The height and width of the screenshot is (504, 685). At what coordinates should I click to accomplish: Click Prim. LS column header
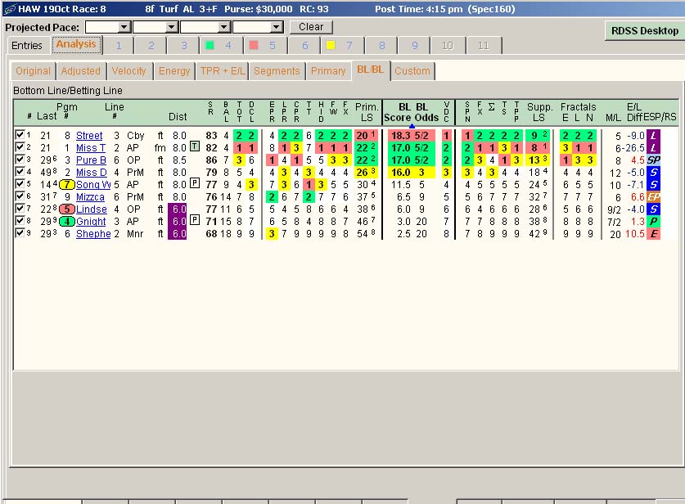coord(367,113)
